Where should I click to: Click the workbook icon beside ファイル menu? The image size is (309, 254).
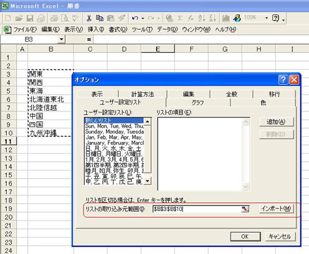(7, 29)
